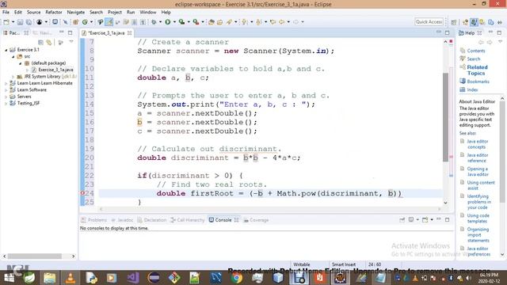The width and height of the screenshot is (507, 285).
Task: Open Chrome from the taskbar
Action: coord(237,278)
